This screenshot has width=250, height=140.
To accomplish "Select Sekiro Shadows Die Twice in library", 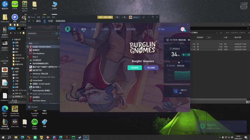I will pos(43,77).
